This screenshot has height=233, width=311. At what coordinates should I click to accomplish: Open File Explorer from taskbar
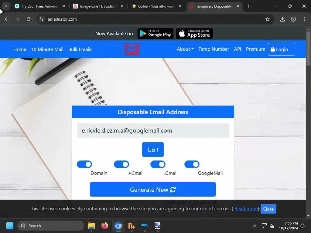(91, 226)
